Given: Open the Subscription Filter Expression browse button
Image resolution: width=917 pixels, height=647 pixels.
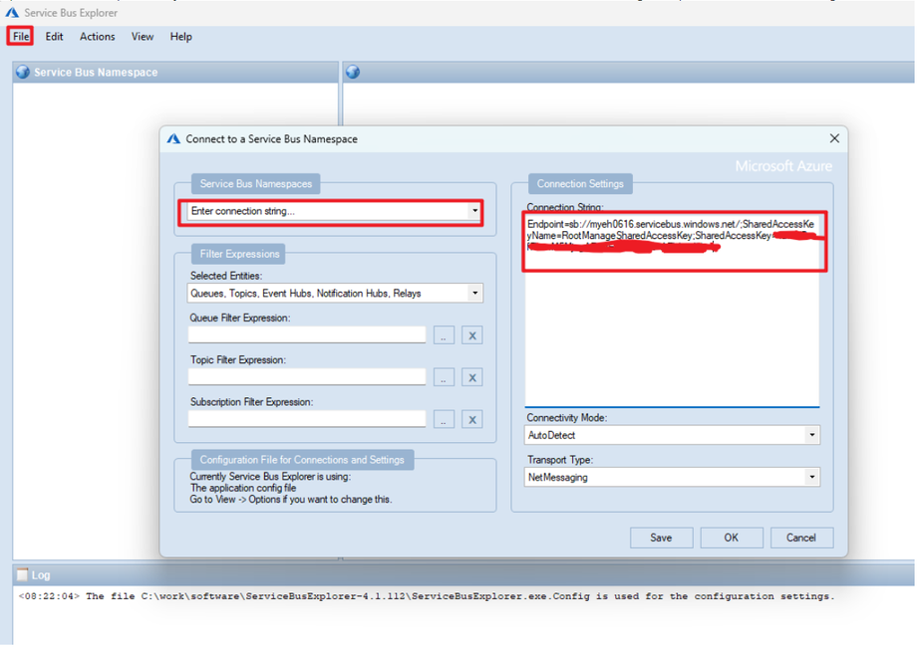Looking at the screenshot, I should (x=444, y=419).
